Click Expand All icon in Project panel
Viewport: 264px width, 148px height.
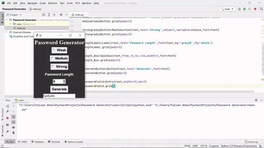pos(49,15)
